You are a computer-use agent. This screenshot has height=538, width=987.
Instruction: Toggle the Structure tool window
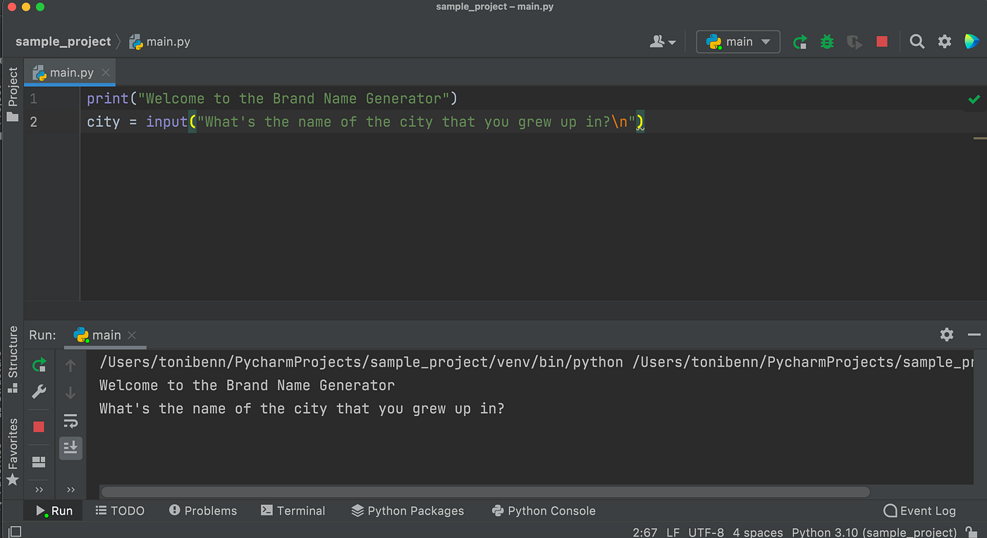[12, 355]
